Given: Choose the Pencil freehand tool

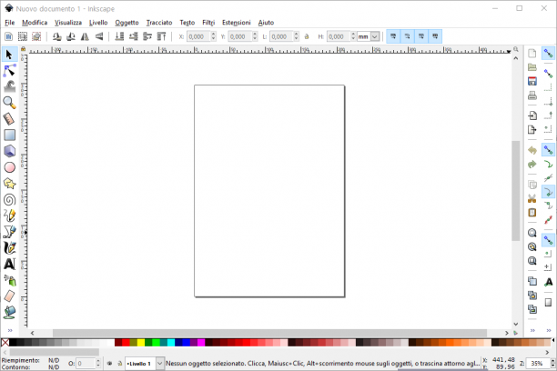Looking at the screenshot, I should (x=9, y=216).
